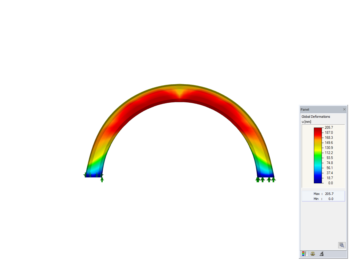The height and width of the screenshot is (267, 356).
Task: Close the Panel window
Action: [x=344, y=109]
